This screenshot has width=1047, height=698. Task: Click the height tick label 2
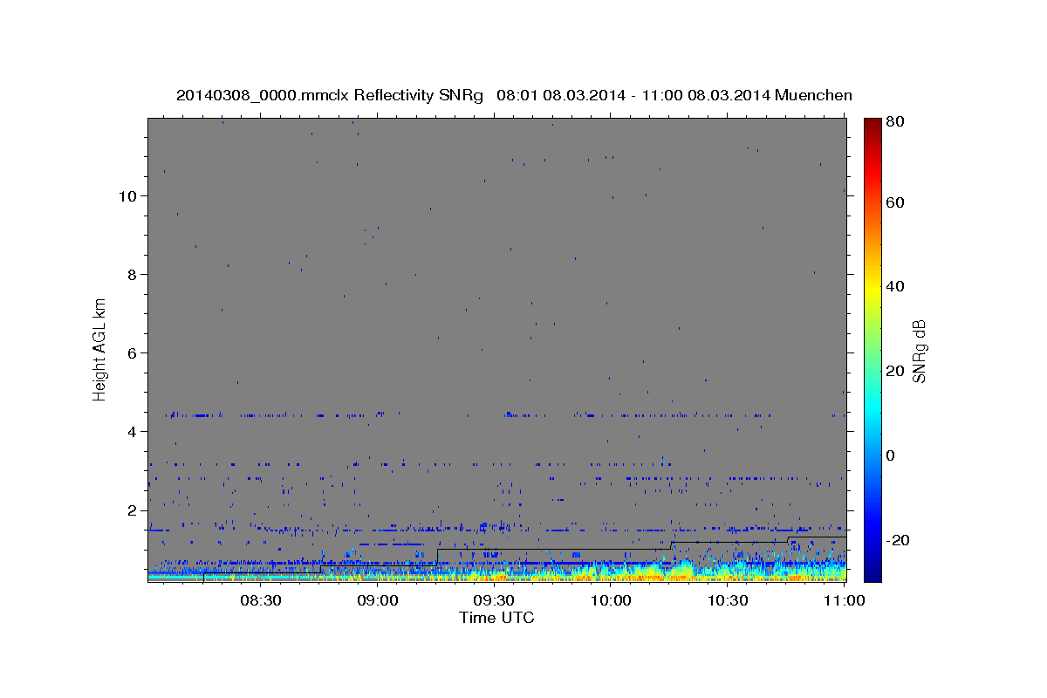click(x=130, y=510)
